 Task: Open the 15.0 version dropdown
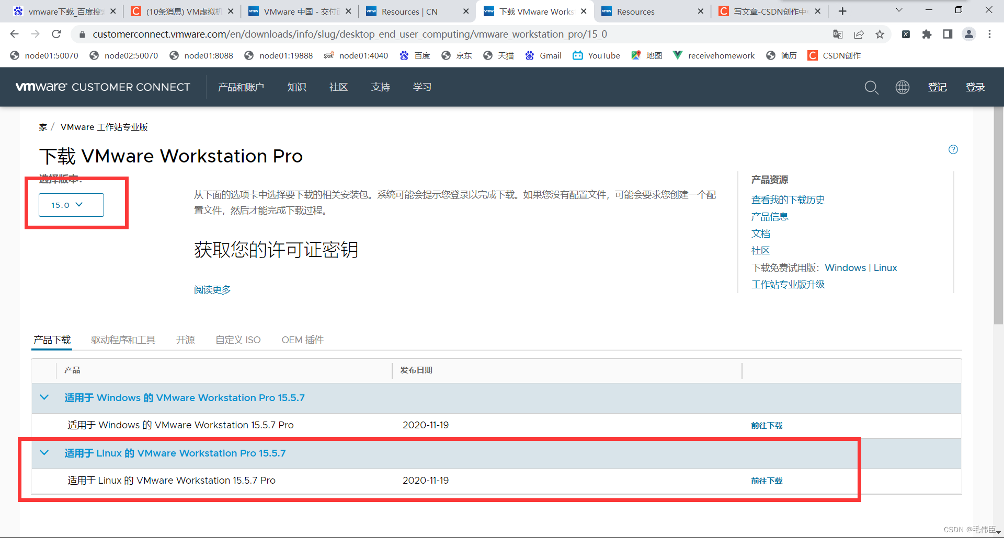(x=71, y=205)
